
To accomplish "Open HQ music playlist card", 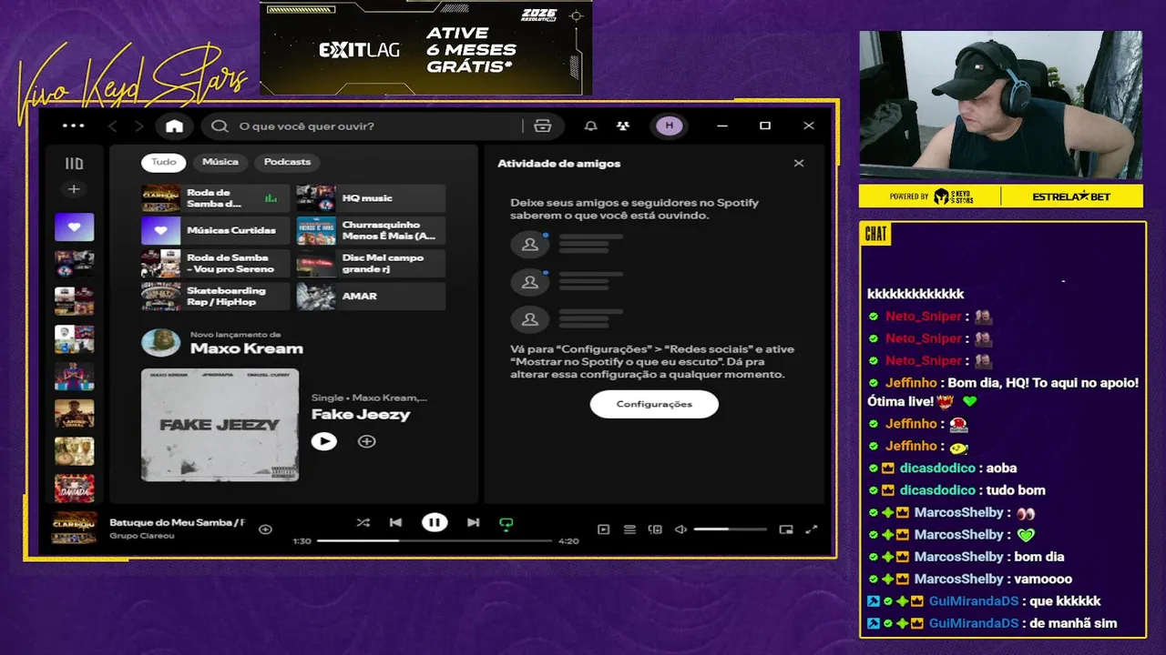I will point(371,198).
